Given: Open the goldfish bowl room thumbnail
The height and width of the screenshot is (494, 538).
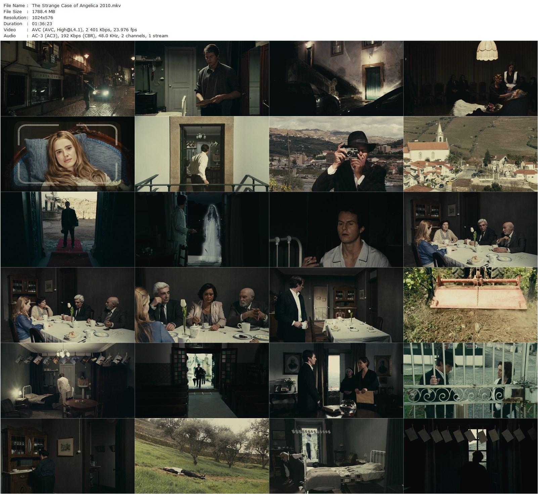Looking at the screenshot, I should click(x=336, y=381).
